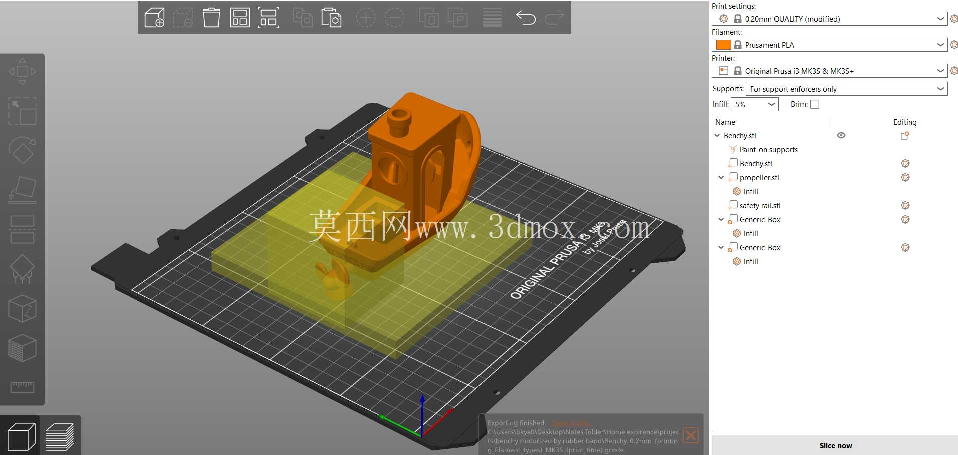The height and width of the screenshot is (455, 958).
Task: Click the Arrange objects icon
Action: pos(240,18)
